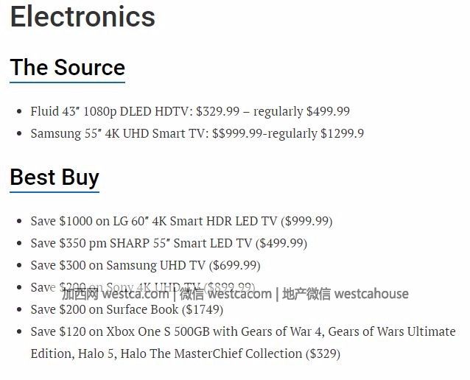Click the westcahouse watermark text
This screenshot has height=380, width=470.
[x=371, y=294]
